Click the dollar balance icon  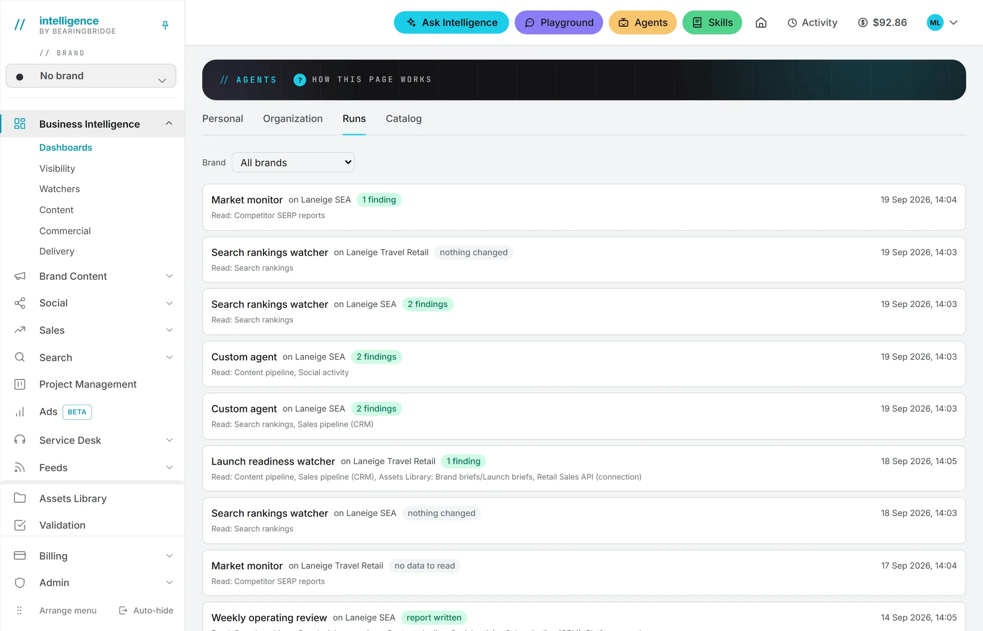click(863, 22)
